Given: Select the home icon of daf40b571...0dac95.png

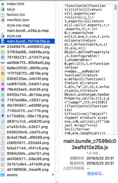Looking at the screenshot, I should (3, 159).
